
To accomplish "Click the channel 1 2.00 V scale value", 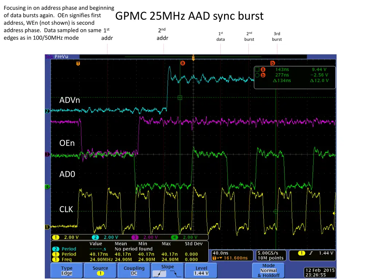I will pos(71,237).
